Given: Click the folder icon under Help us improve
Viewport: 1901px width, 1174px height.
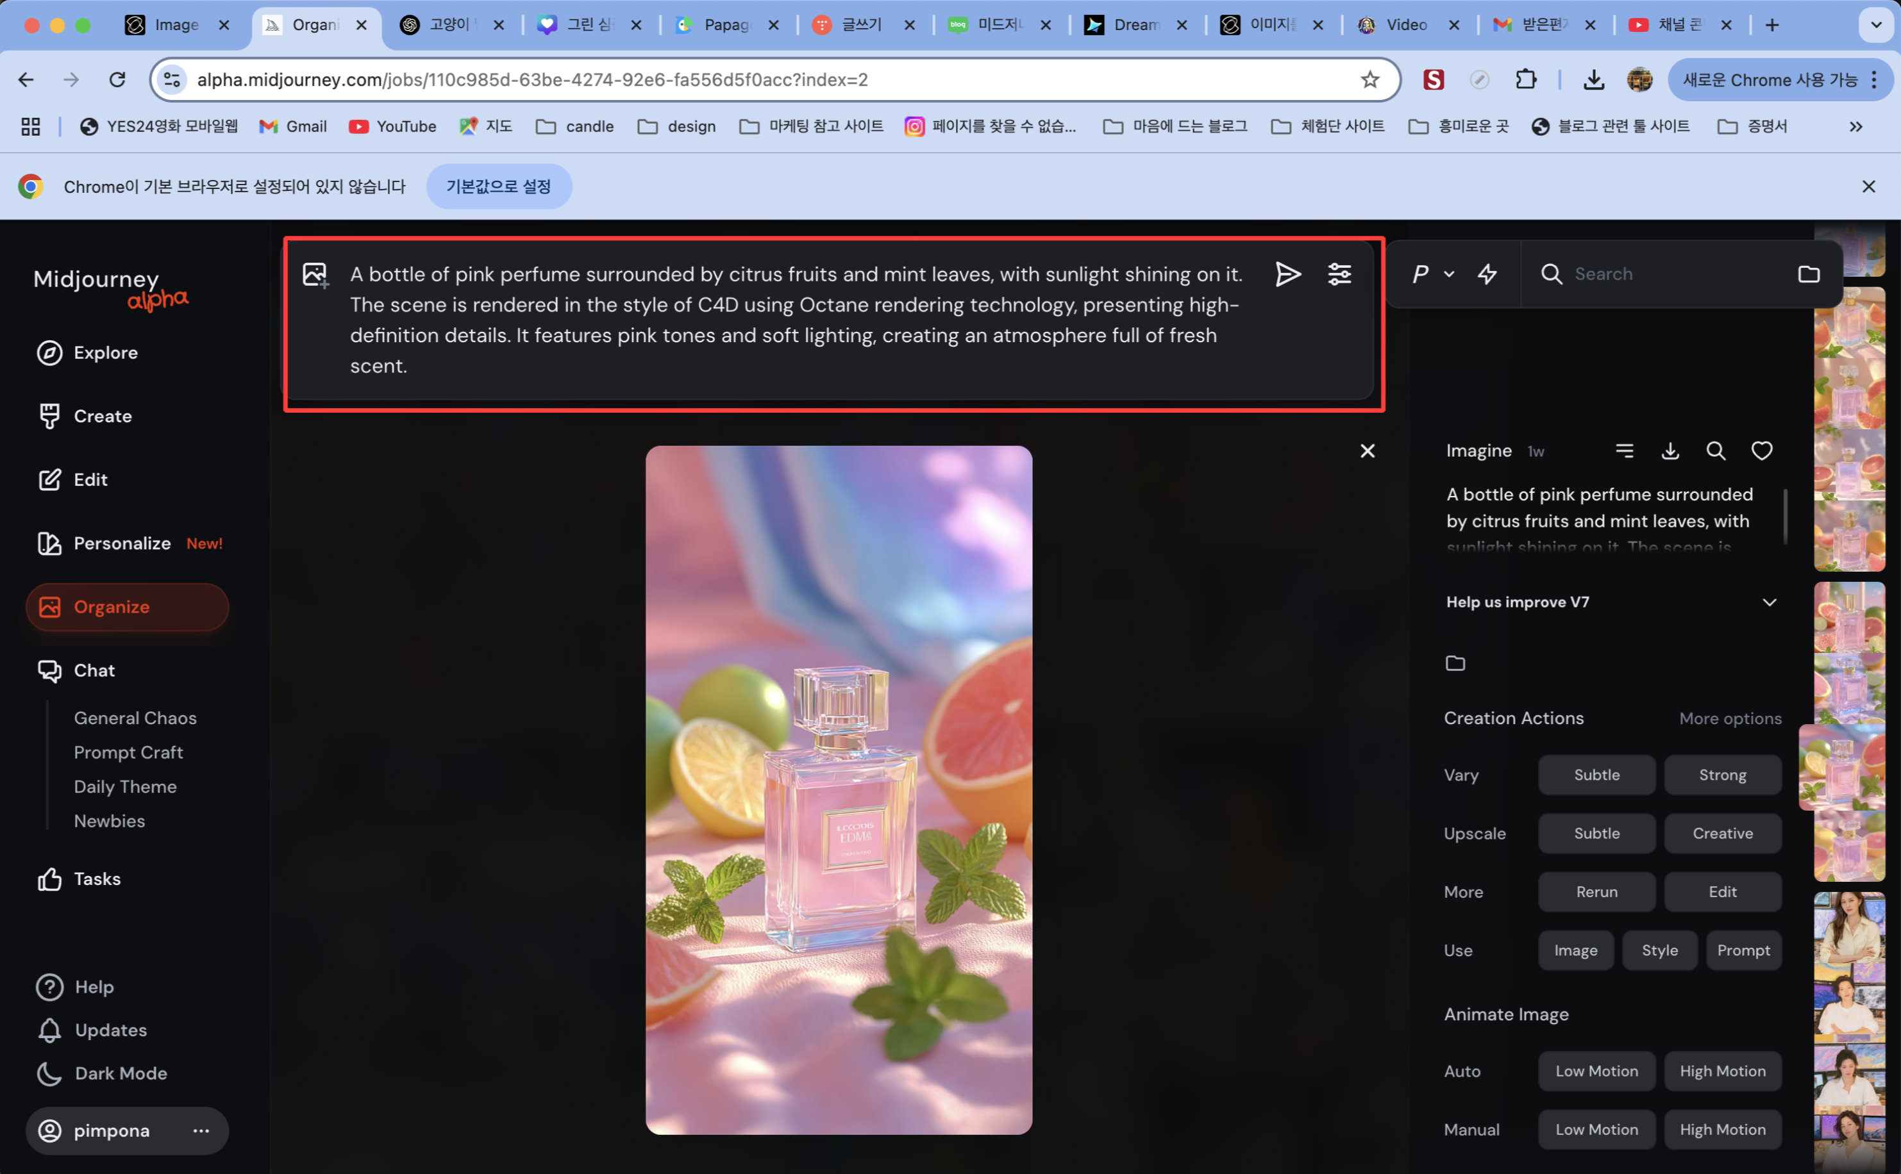Looking at the screenshot, I should point(1455,663).
